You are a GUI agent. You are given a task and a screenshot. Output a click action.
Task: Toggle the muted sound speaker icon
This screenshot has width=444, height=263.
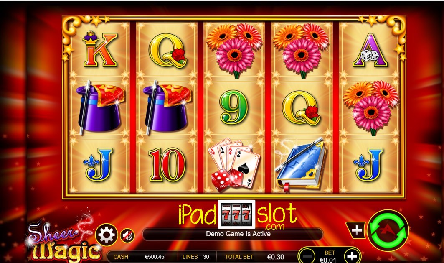point(127,235)
